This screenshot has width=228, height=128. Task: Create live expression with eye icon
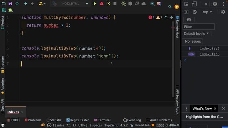[x=189, y=20]
